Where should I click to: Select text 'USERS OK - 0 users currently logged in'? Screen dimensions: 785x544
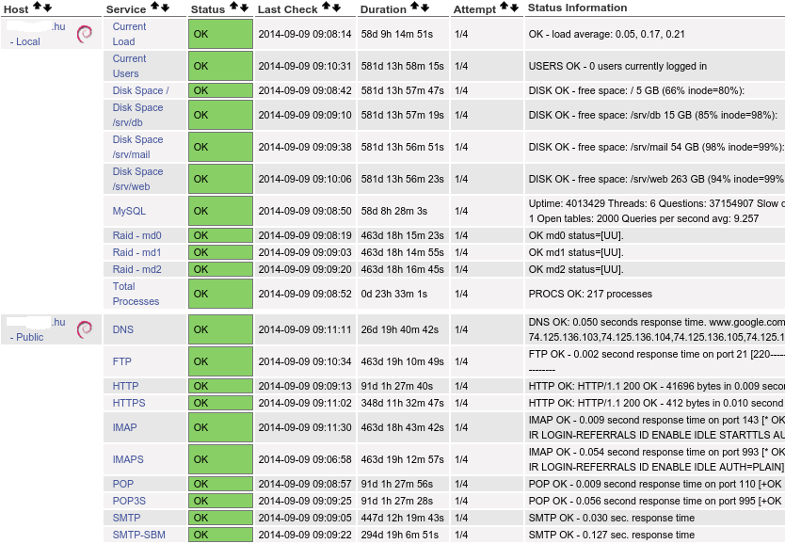(x=617, y=66)
